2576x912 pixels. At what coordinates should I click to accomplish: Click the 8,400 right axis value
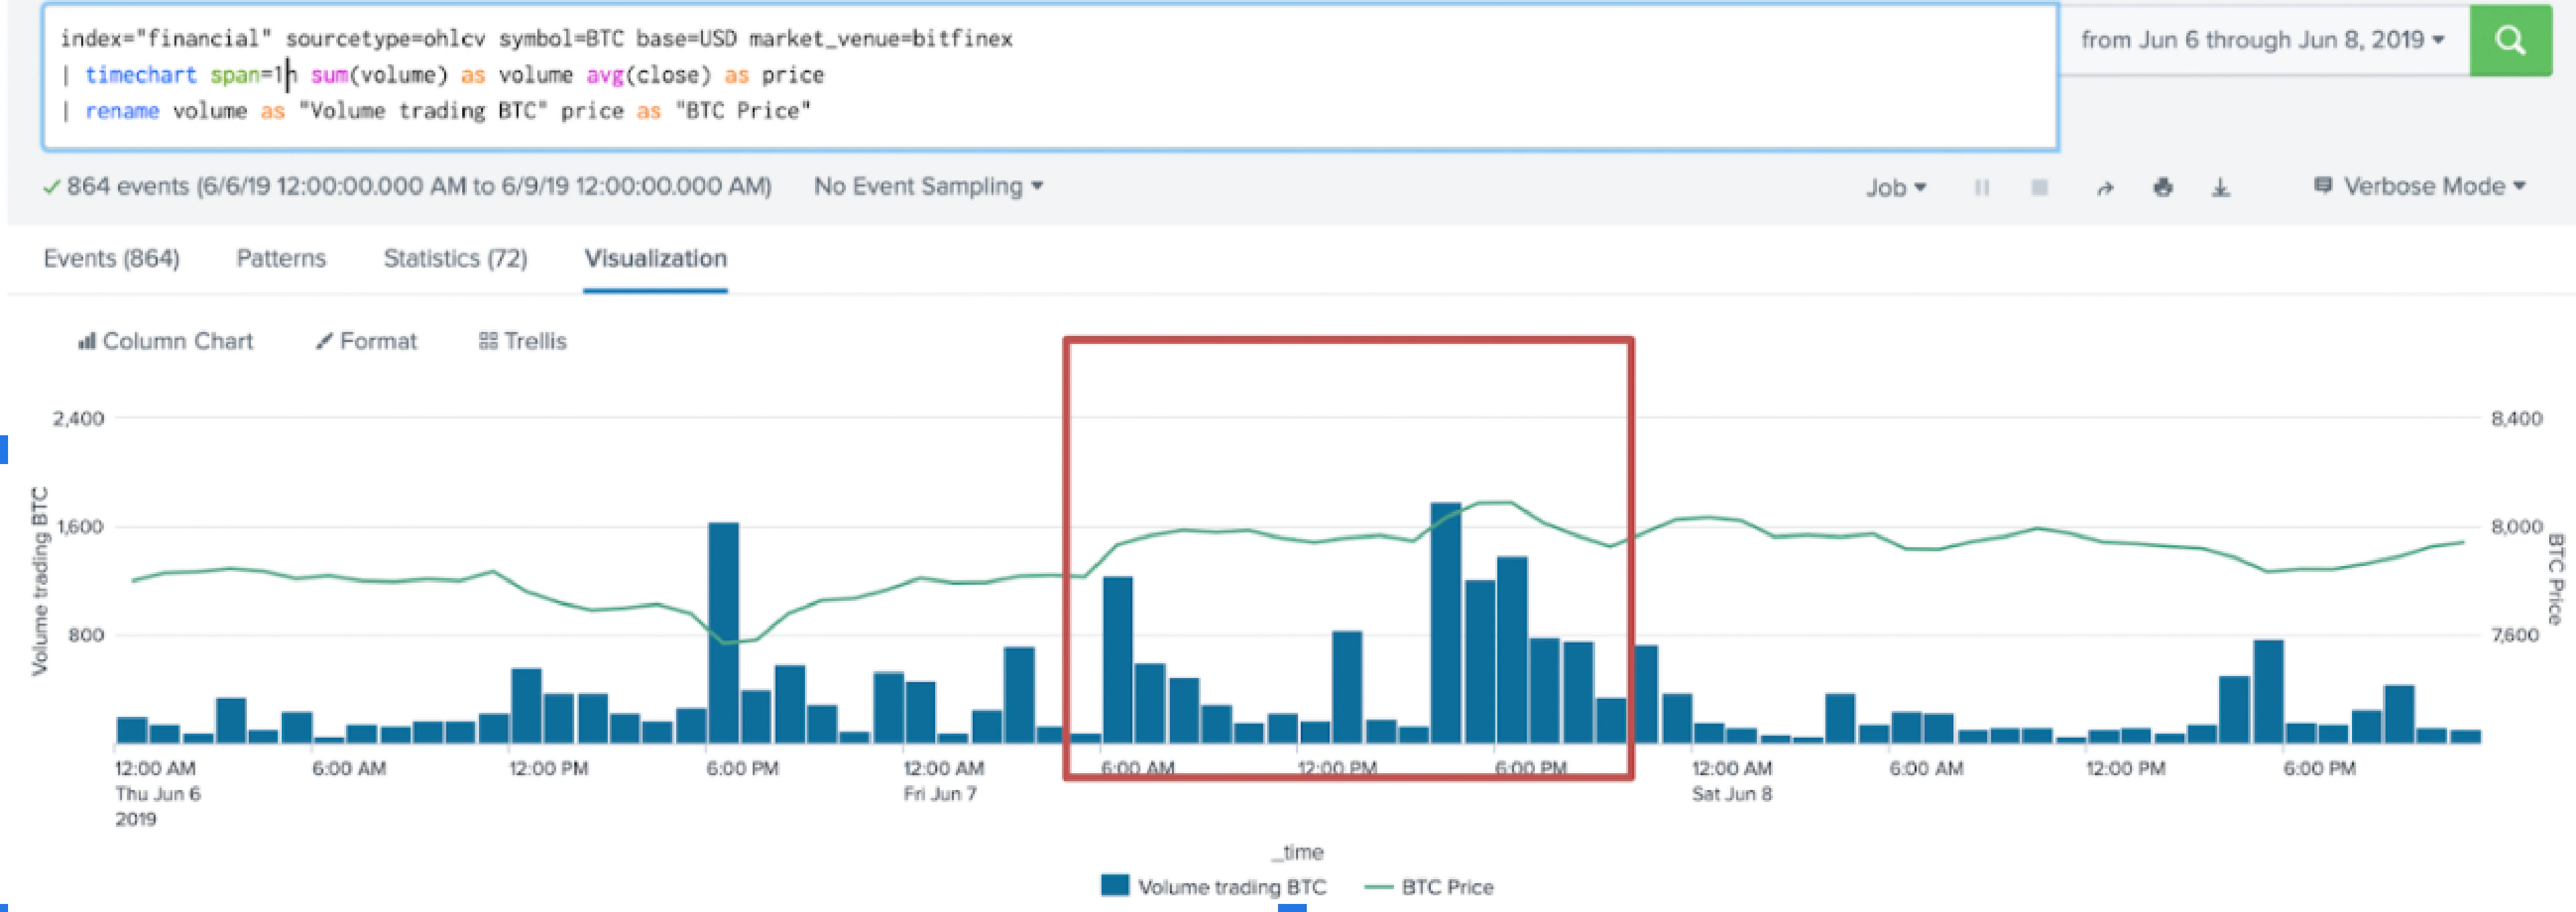tap(2517, 418)
